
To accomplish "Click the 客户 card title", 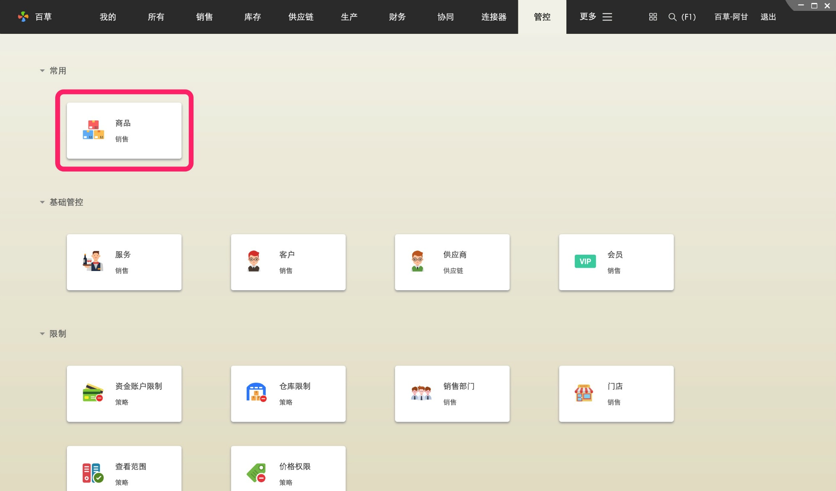I will 287,254.
